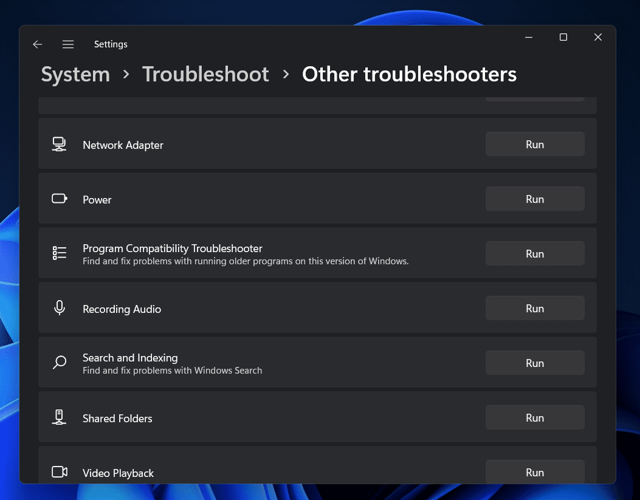The width and height of the screenshot is (640, 500).
Task: Run the Shared Folders troubleshooter
Action: [535, 417]
